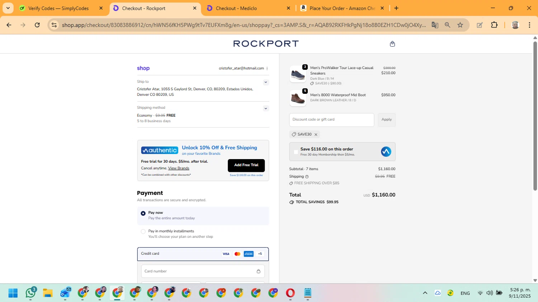This screenshot has height=302, width=538.
Task: Close the Checkout - Mediclo tab
Action: tap(288, 8)
